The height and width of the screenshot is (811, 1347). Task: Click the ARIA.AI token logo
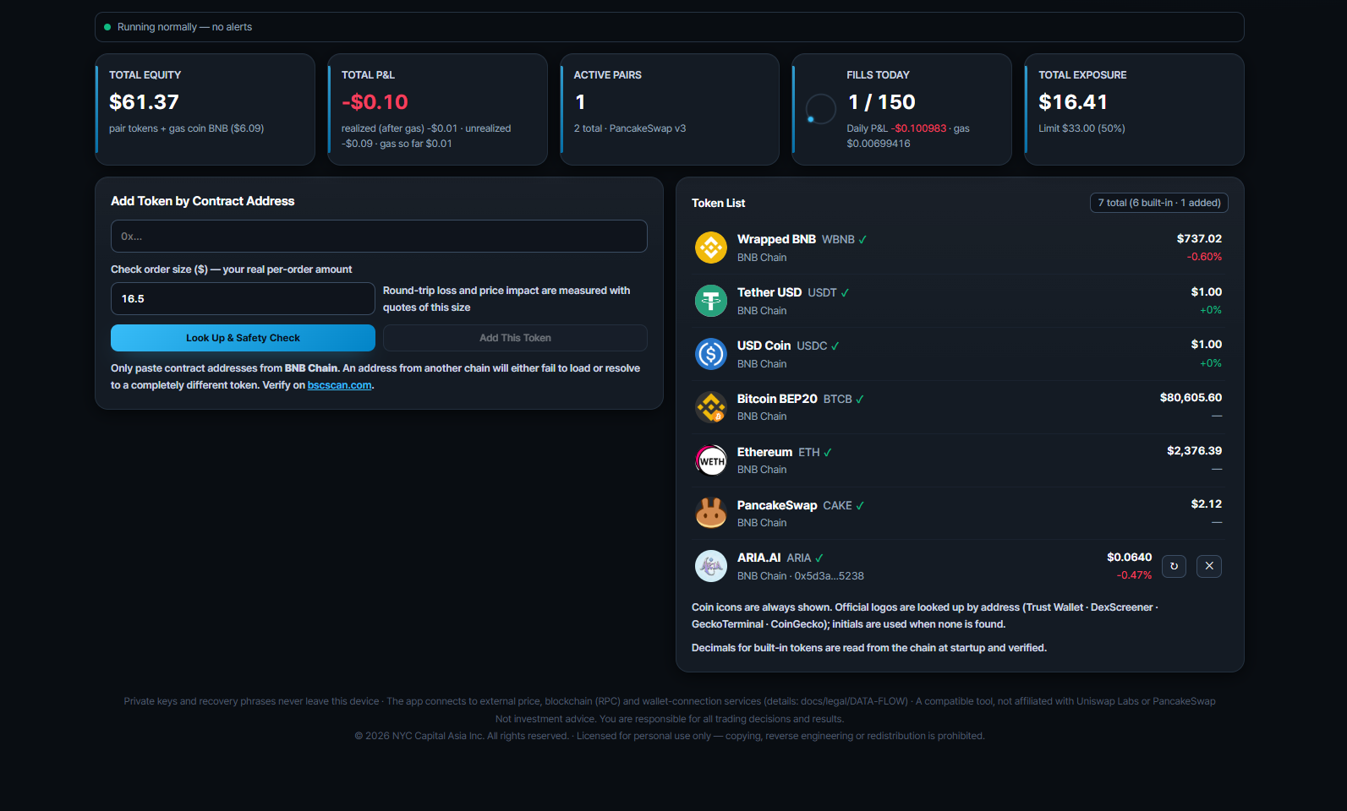click(x=711, y=566)
